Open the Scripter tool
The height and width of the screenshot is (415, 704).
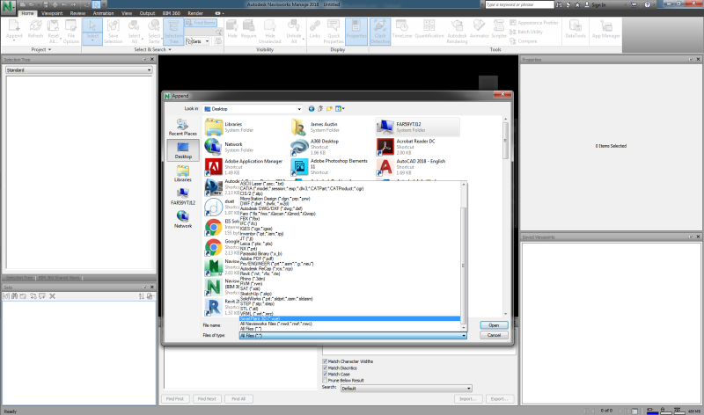(x=499, y=30)
